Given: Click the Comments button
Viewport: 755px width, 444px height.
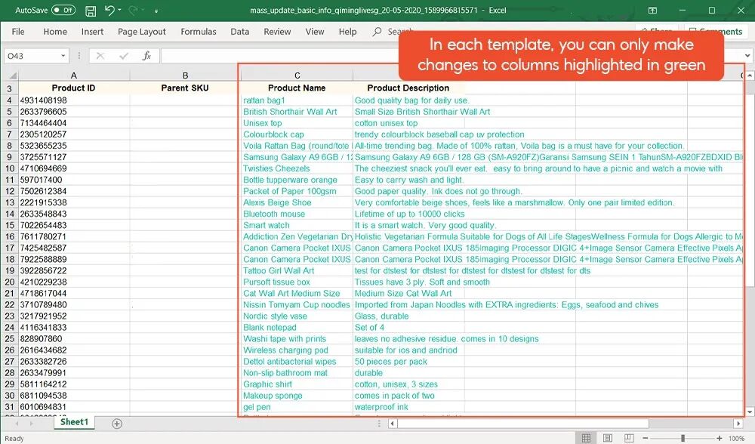Looking at the screenshot, I should point(716,31).
